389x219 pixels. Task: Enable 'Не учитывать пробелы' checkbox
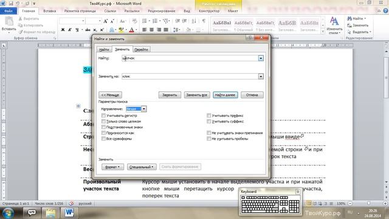(209, 139)
